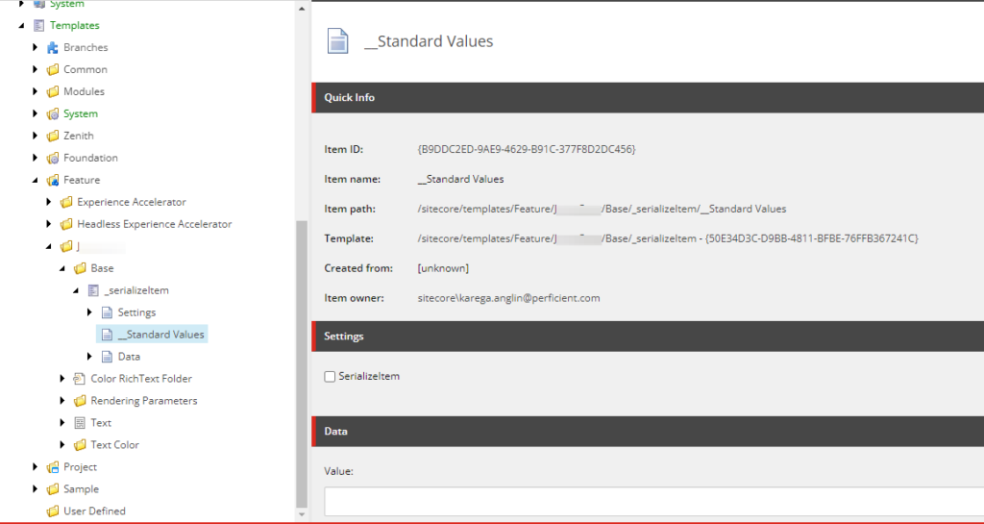Expand the Experience Accelerator folder
The width and height of the screenshot is (984, 524).
49,202
